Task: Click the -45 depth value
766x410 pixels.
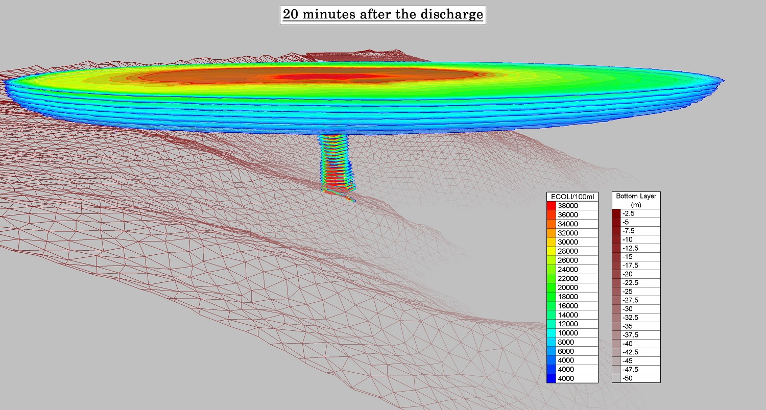Action: (628, 361)
